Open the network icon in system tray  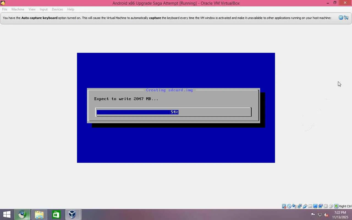coord(320,215)
